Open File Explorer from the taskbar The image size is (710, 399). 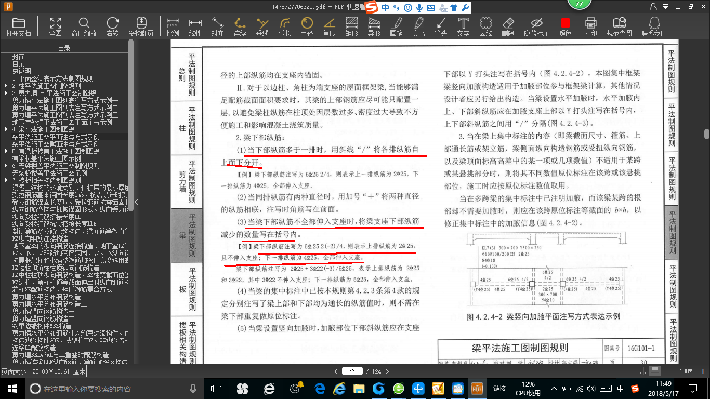coord(359,389)
